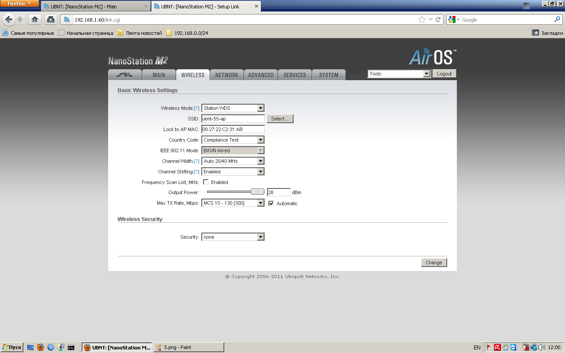The image size is (565, 353).
Task: Click in the SSID text field
Action: (x=233, y=119)
